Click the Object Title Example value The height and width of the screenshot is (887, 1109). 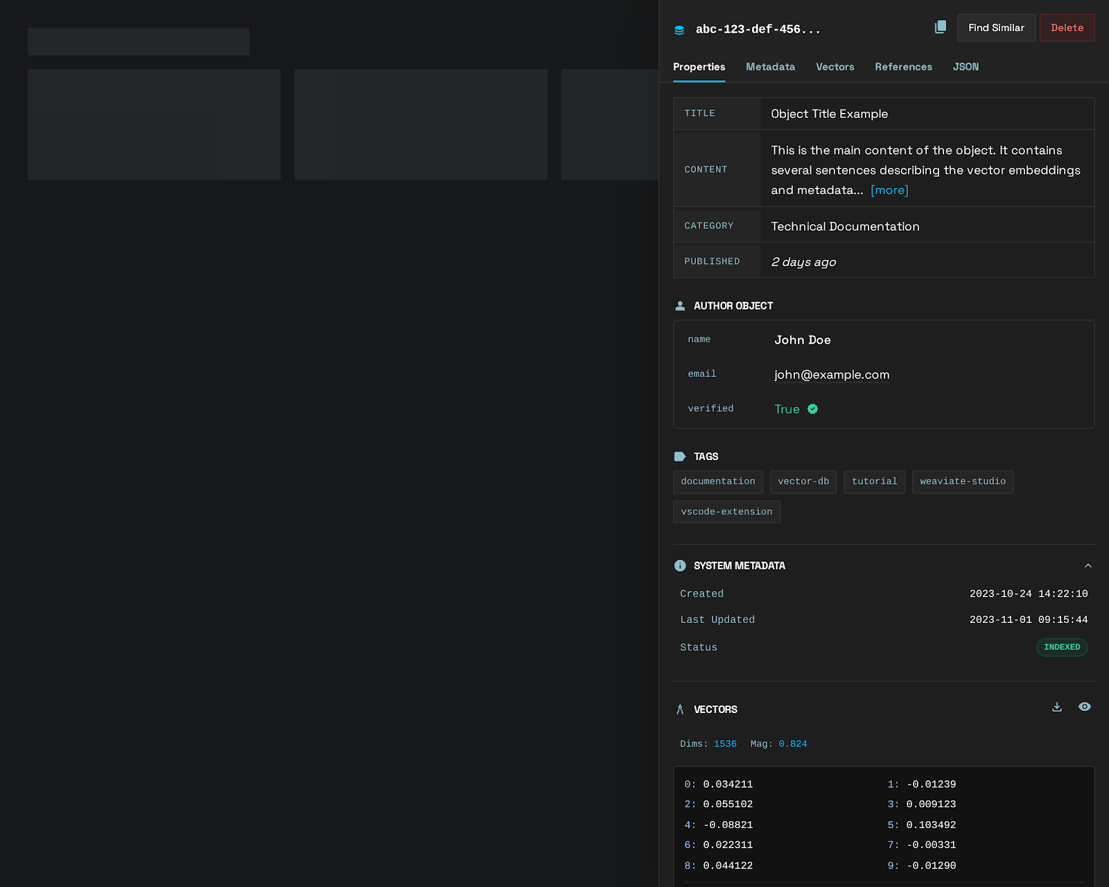coord(829,114)
